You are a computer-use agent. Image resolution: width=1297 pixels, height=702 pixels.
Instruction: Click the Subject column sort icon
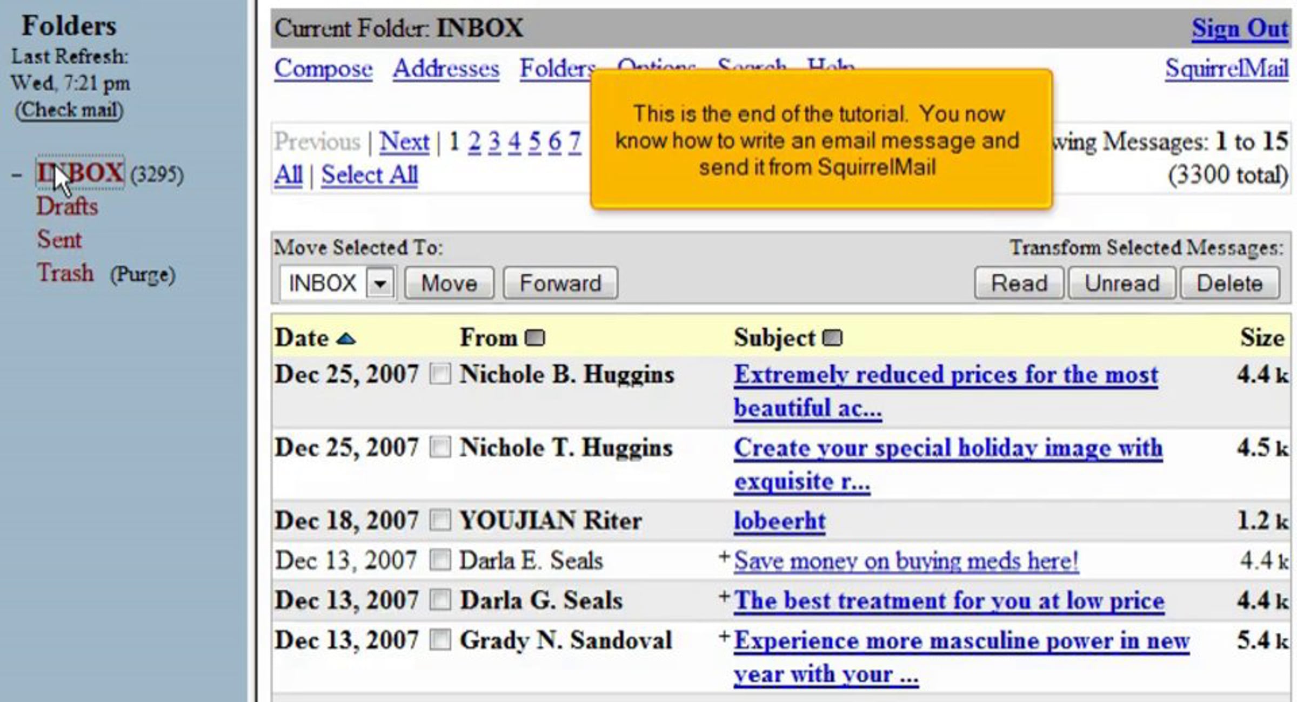click(832, 338)
